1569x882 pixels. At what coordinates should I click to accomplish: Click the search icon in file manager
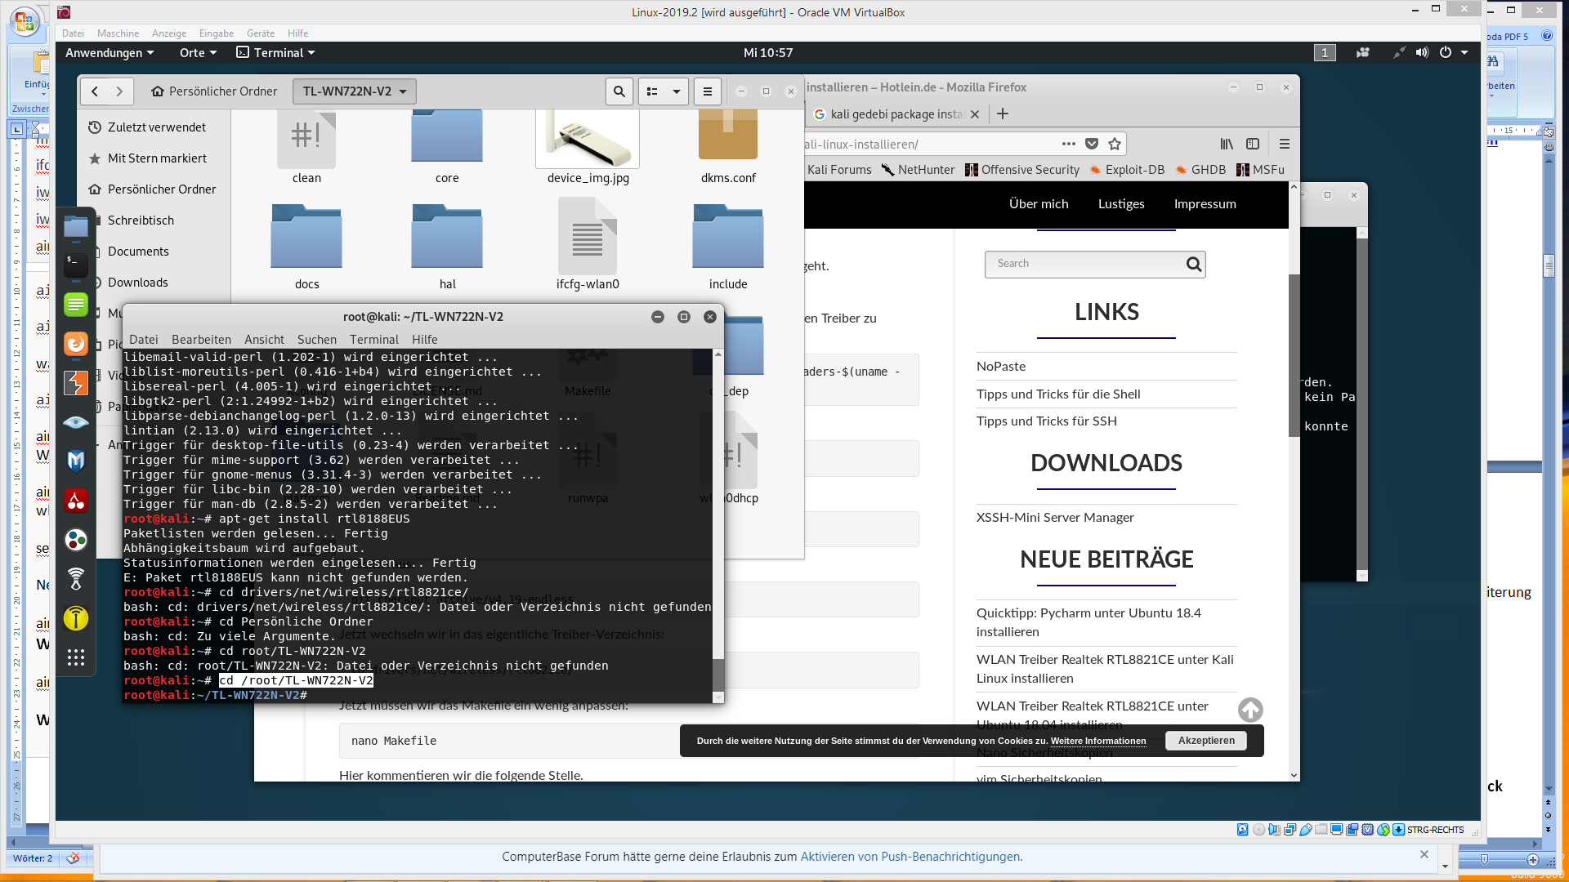[619, 91]
